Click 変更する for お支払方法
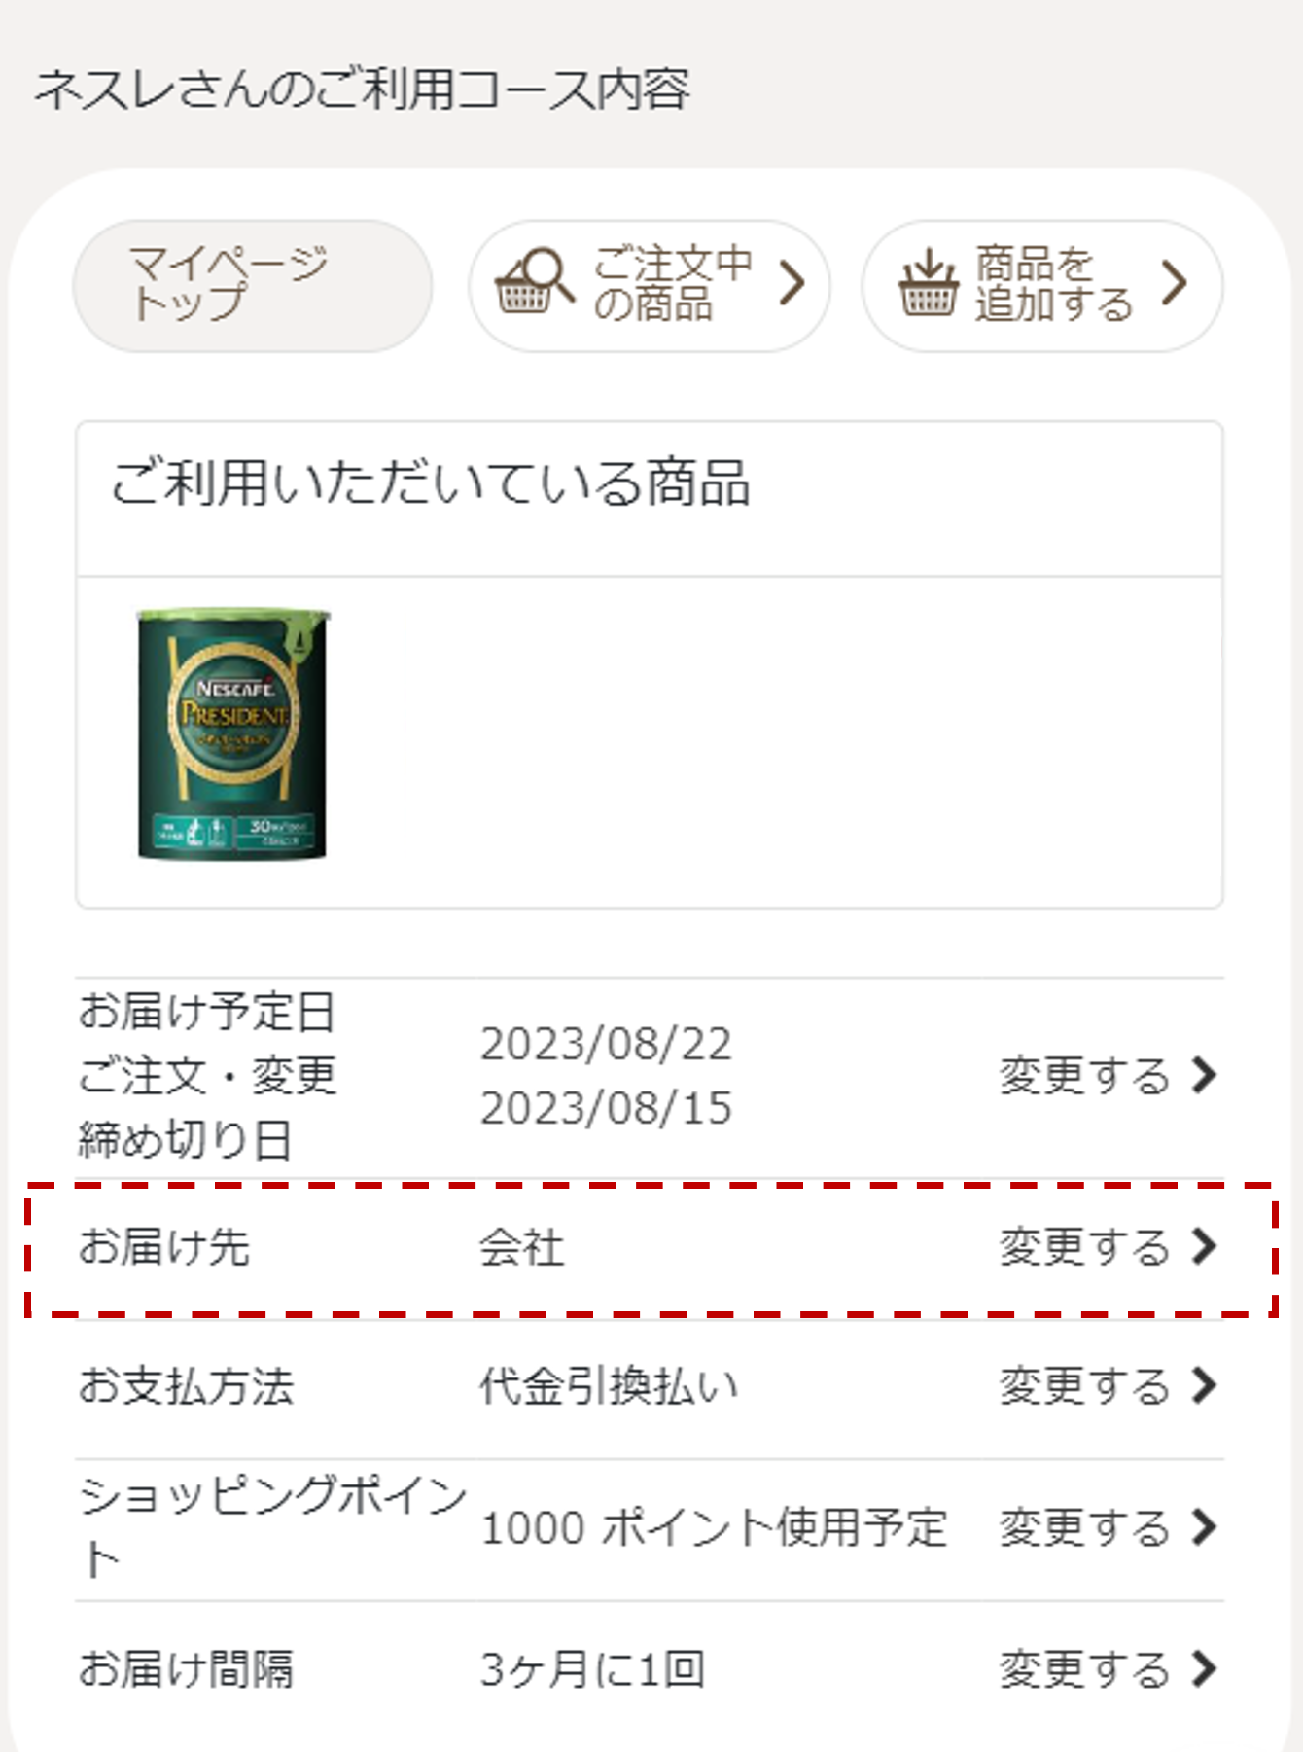The height and width of the screenshot is (1752, 1303). coord(1084,1386)
